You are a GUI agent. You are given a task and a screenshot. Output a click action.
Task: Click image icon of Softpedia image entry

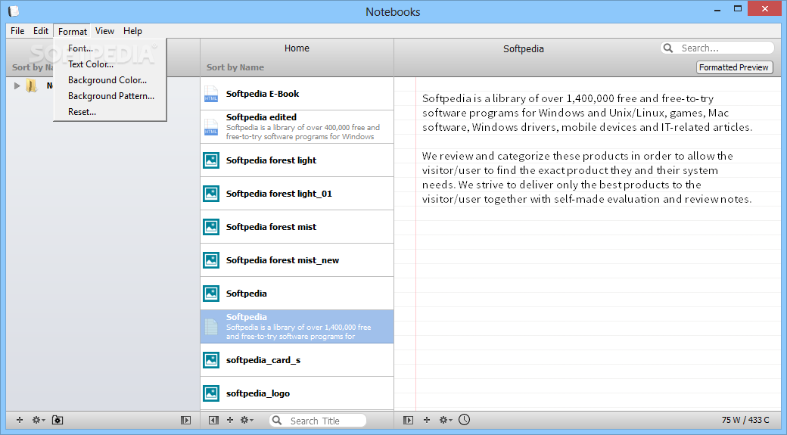pyautogui.click(x=211, y=294)
